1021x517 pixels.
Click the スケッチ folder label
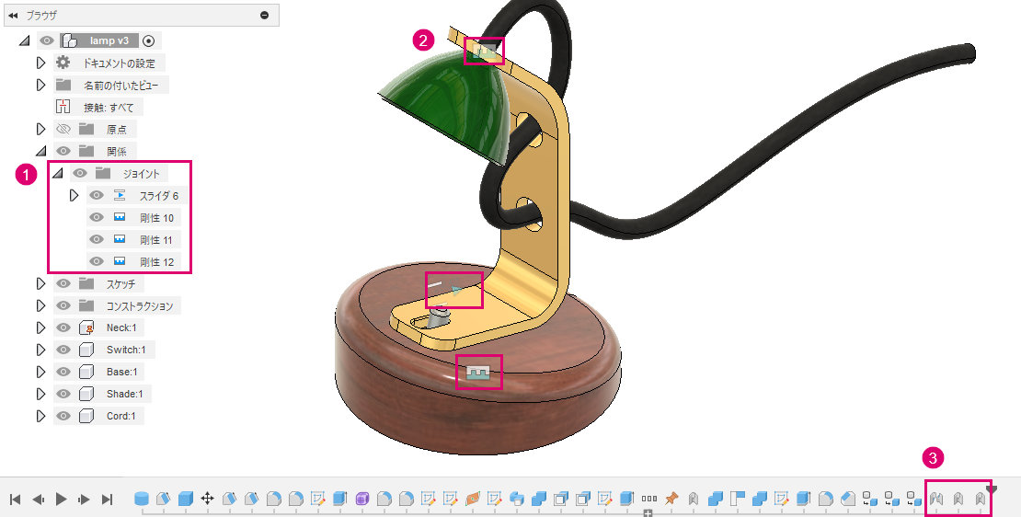121,283
